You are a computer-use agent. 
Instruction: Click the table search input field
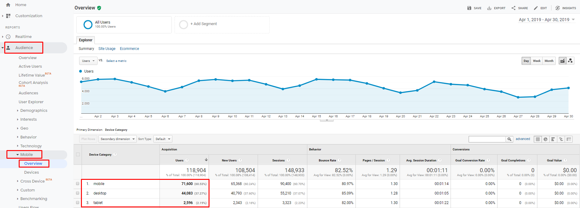(487, 139)
